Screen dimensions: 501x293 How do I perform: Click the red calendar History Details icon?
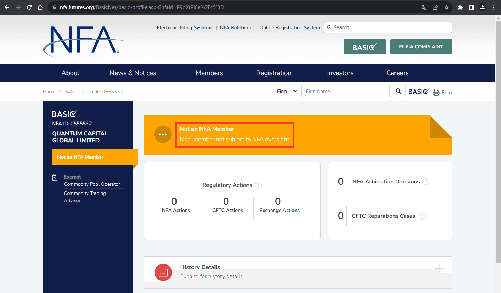[x=163, y=272]
